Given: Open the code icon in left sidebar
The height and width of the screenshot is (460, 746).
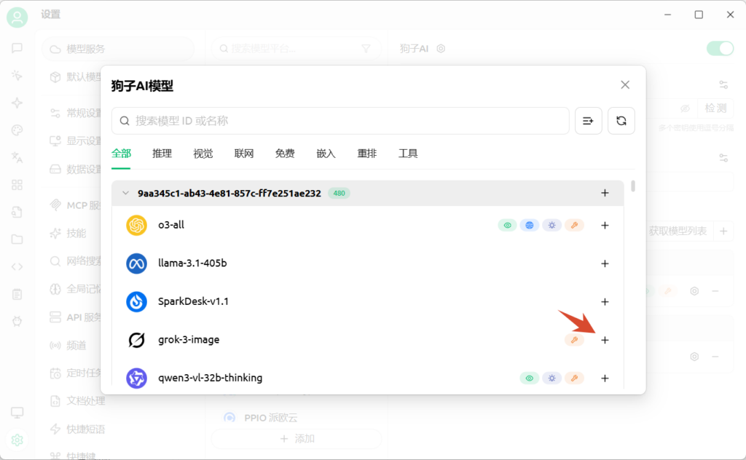Looking at the screenshot, I should (17, 266).
